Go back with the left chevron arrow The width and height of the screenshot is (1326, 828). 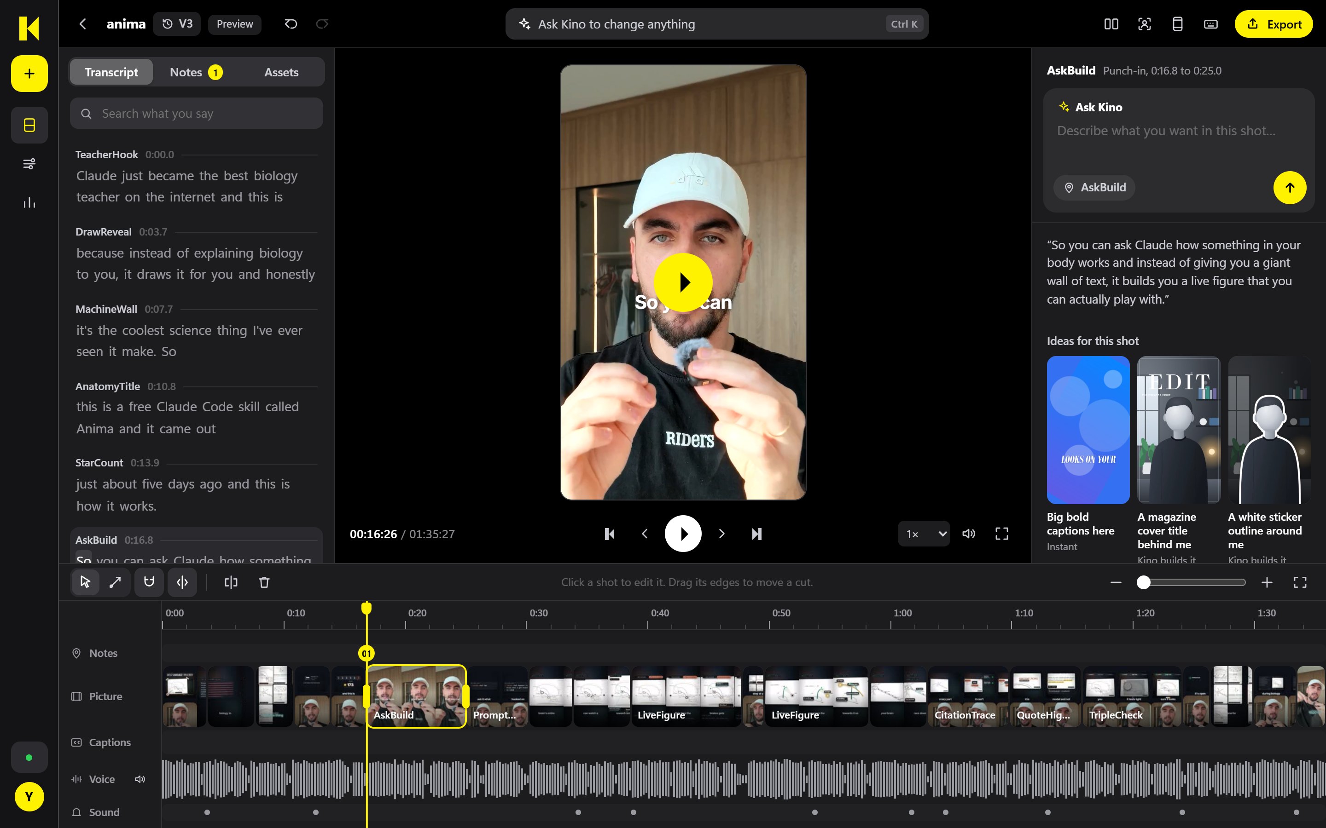coord(83,23)
